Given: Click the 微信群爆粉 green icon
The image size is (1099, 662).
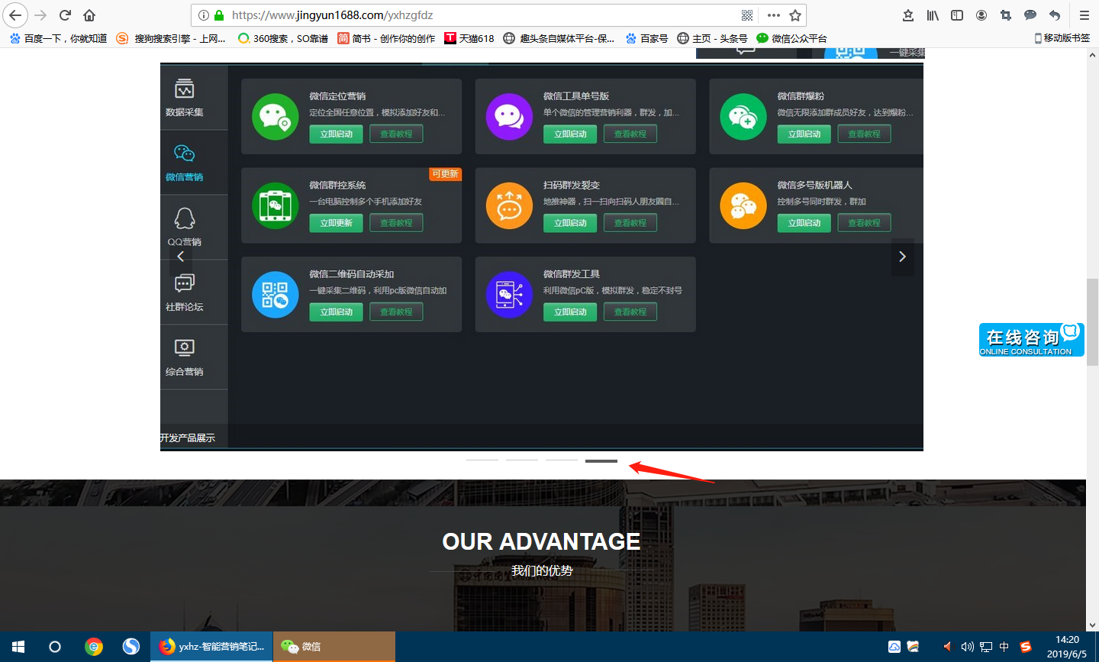Looking at the screenshot, I should coord(743,117).
